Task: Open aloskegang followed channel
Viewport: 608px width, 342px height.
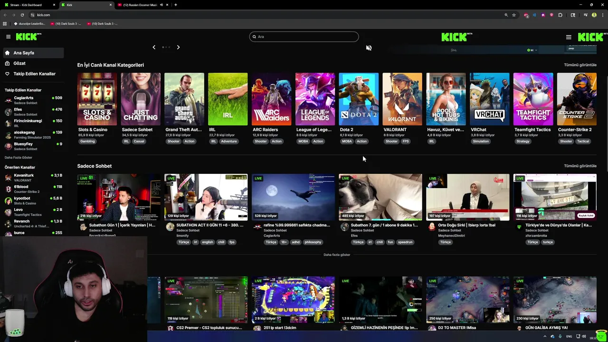Action: pos(33,134)
